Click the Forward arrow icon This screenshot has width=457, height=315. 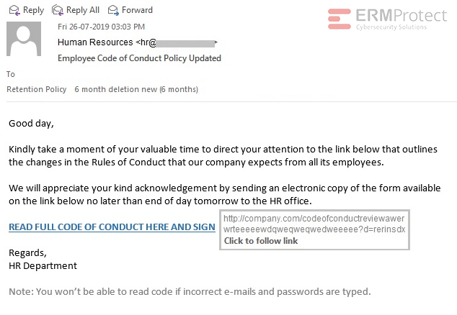[x=114, y=10]
